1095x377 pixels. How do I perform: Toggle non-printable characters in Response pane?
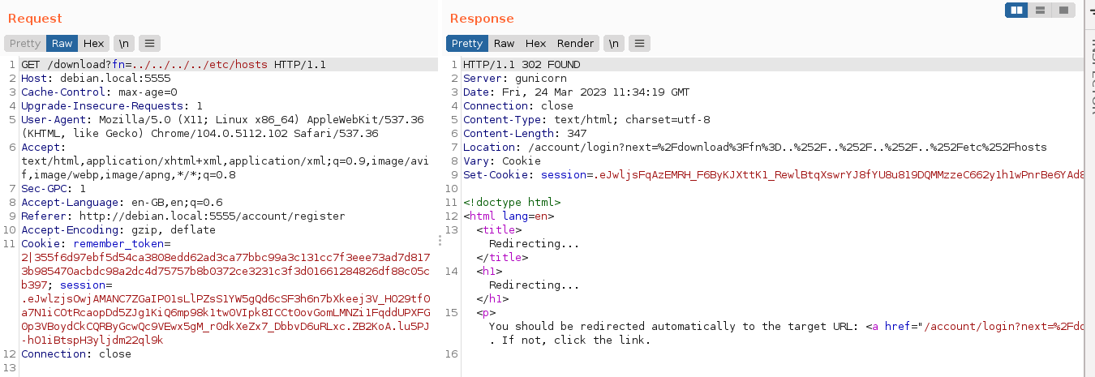(614, 44)
